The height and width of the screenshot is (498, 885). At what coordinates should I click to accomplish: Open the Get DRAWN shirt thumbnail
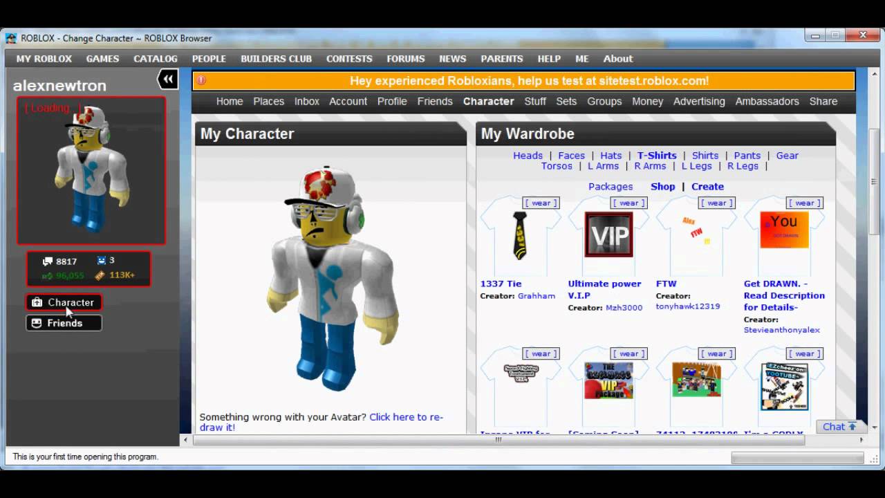[784, 236]
